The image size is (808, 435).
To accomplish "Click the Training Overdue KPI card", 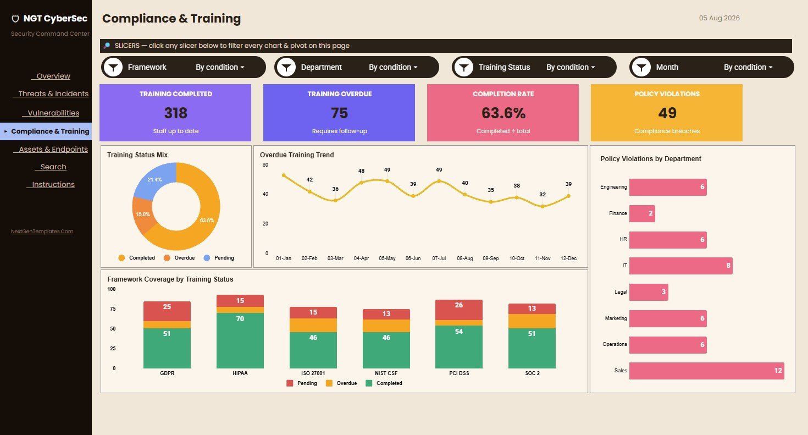I will [339, 113].
